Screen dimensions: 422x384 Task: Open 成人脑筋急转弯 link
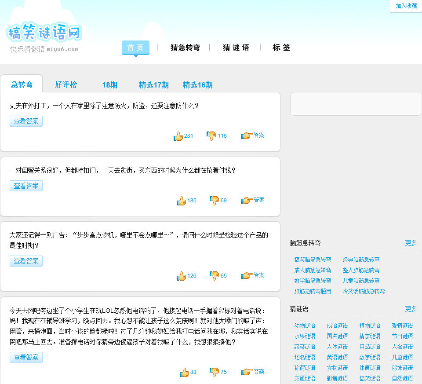tap(313, 270)
